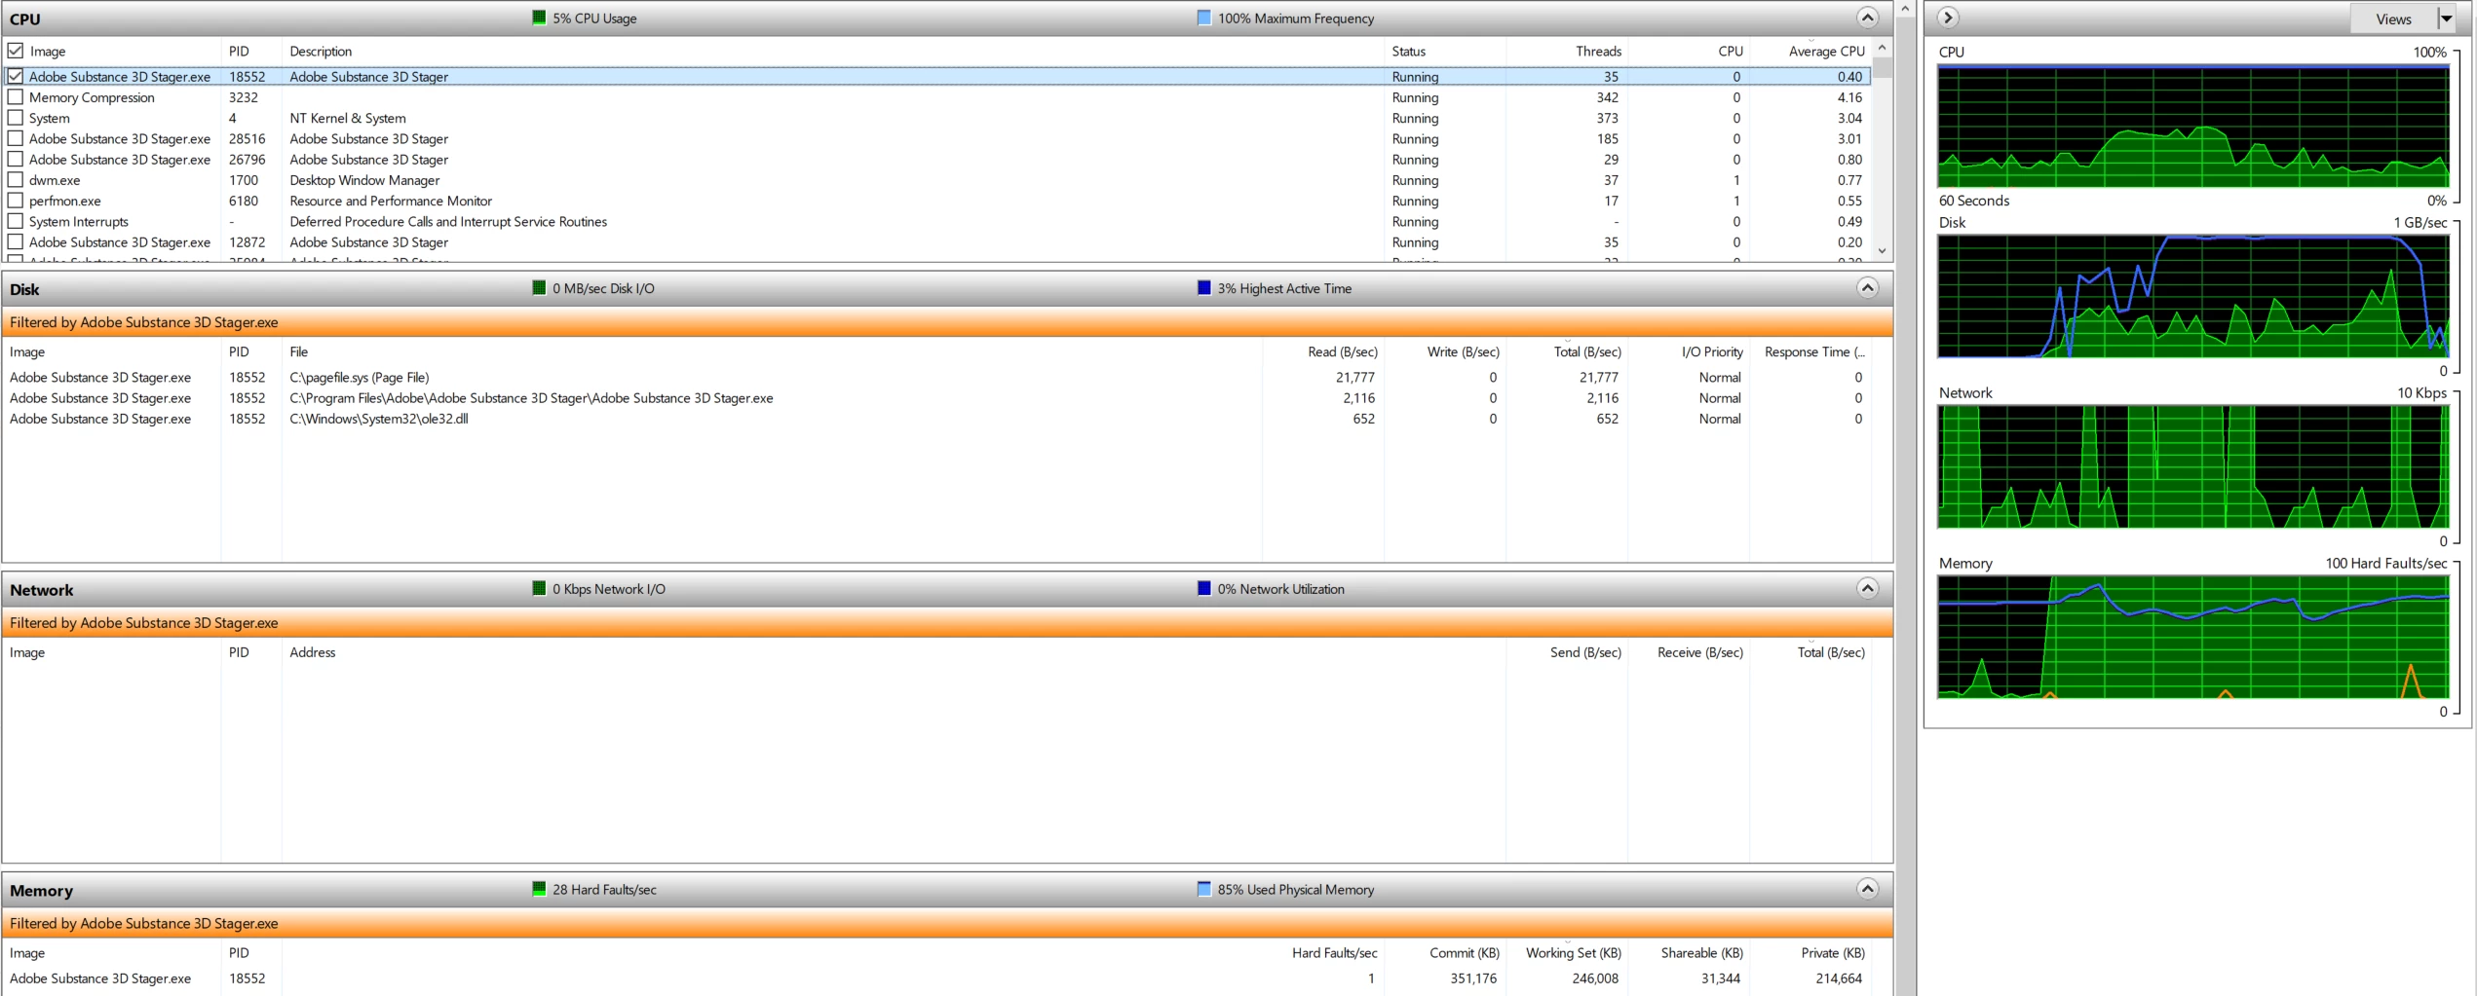
Task: Click the Hard Faults/sec green indicator
Action: 539,889
